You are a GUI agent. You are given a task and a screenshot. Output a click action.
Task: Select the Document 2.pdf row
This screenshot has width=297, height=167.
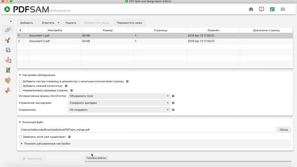[x=155, y=41]
